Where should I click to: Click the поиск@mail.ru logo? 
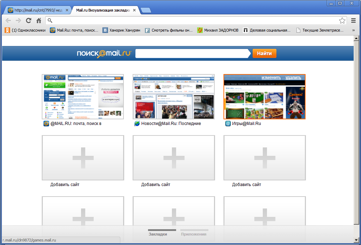click(x=104, y=53)
